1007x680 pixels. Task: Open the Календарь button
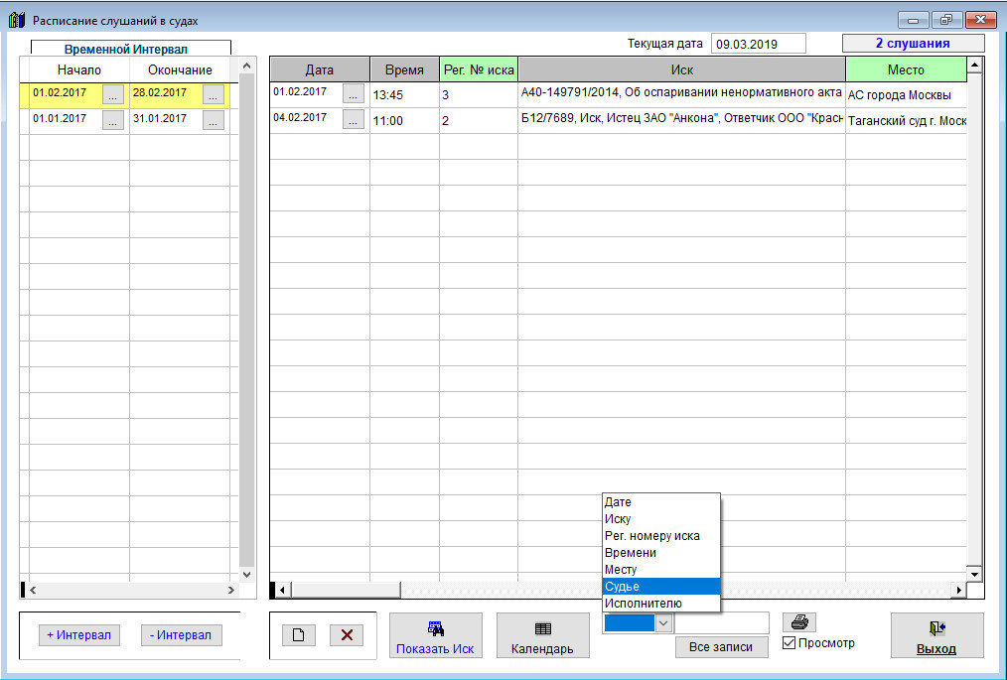pyautogui.click(x=542, y=635)
